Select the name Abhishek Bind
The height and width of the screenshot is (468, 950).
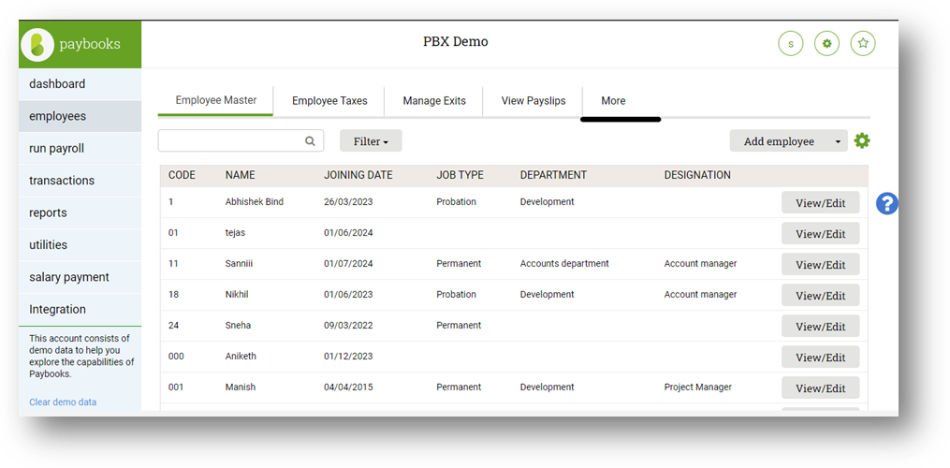click(x=254, y=202)
